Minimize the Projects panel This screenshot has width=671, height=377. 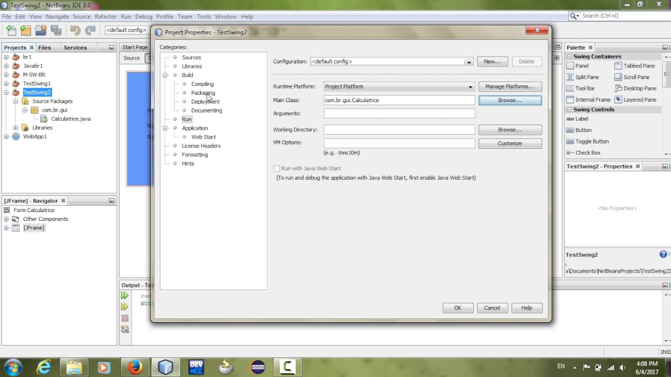click(x=111, y=47)
